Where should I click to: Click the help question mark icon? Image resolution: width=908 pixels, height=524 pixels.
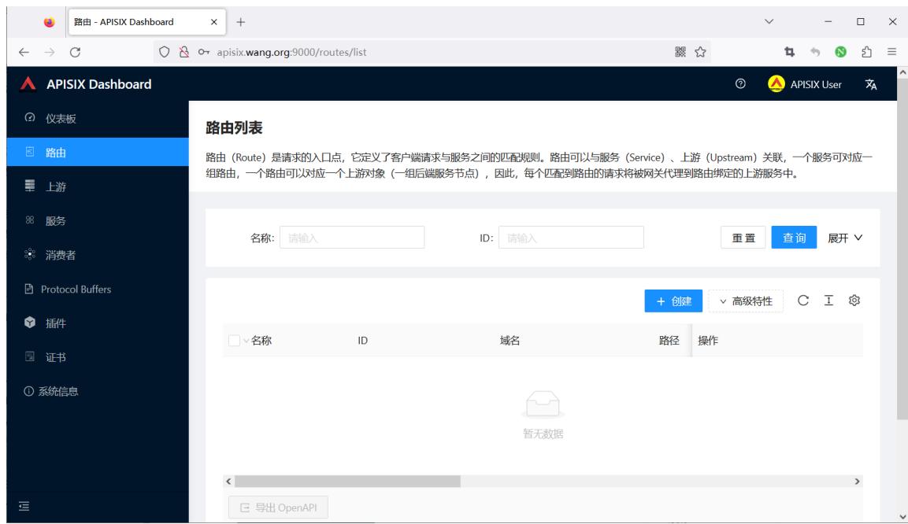[x=740, y=84]
